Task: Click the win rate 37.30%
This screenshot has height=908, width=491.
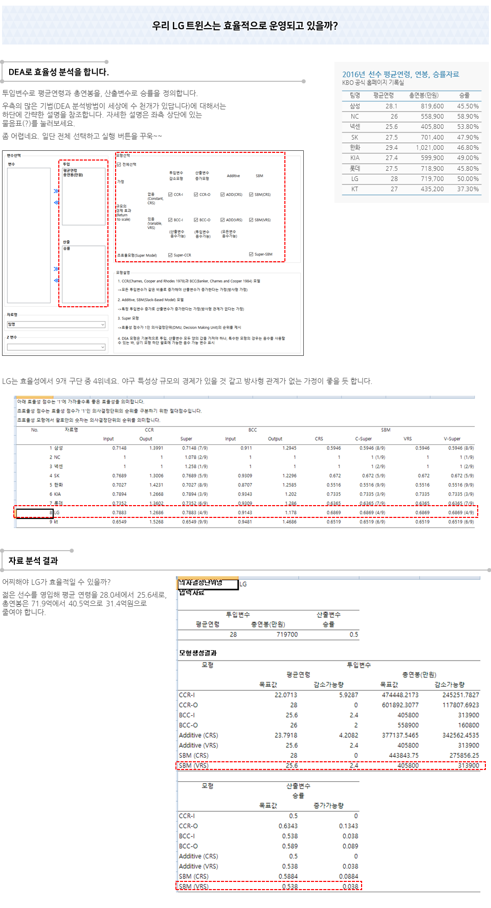Action: click(x=468, y=189)
